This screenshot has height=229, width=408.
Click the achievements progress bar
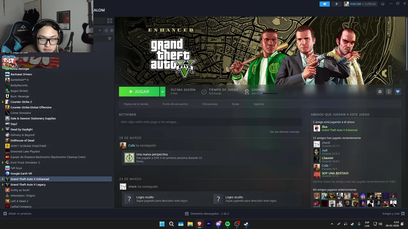(269, 94)
